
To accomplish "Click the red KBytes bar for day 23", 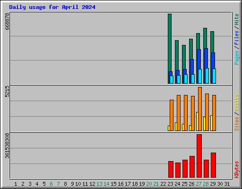I will tap(171, 170).
